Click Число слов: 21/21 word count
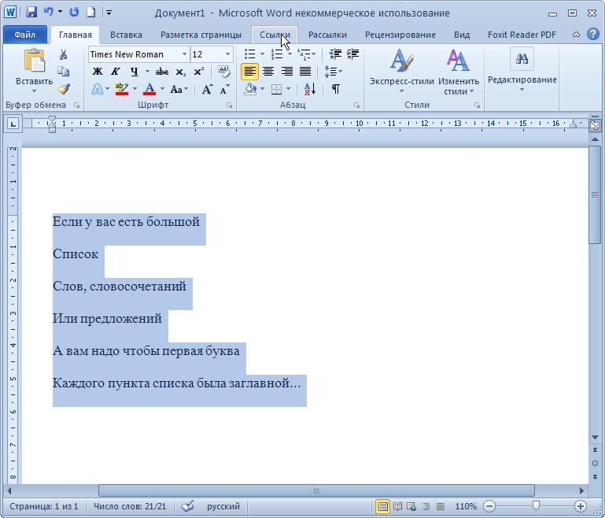Image resolution: width=605 pixels, height=518 pixels. [130, 506]
